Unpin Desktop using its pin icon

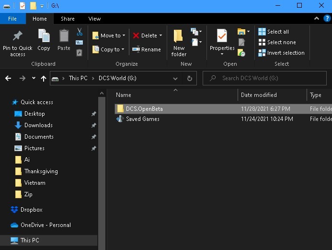(x=93, y=114)
